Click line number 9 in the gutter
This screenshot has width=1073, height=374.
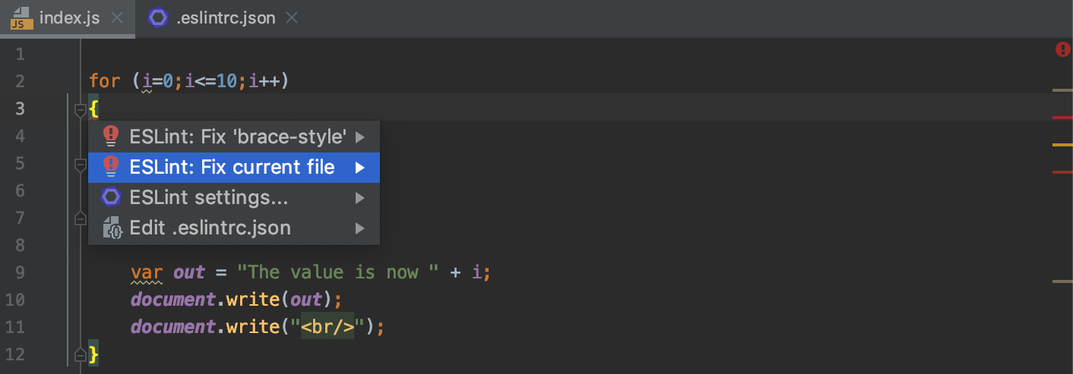click(20, 272)
